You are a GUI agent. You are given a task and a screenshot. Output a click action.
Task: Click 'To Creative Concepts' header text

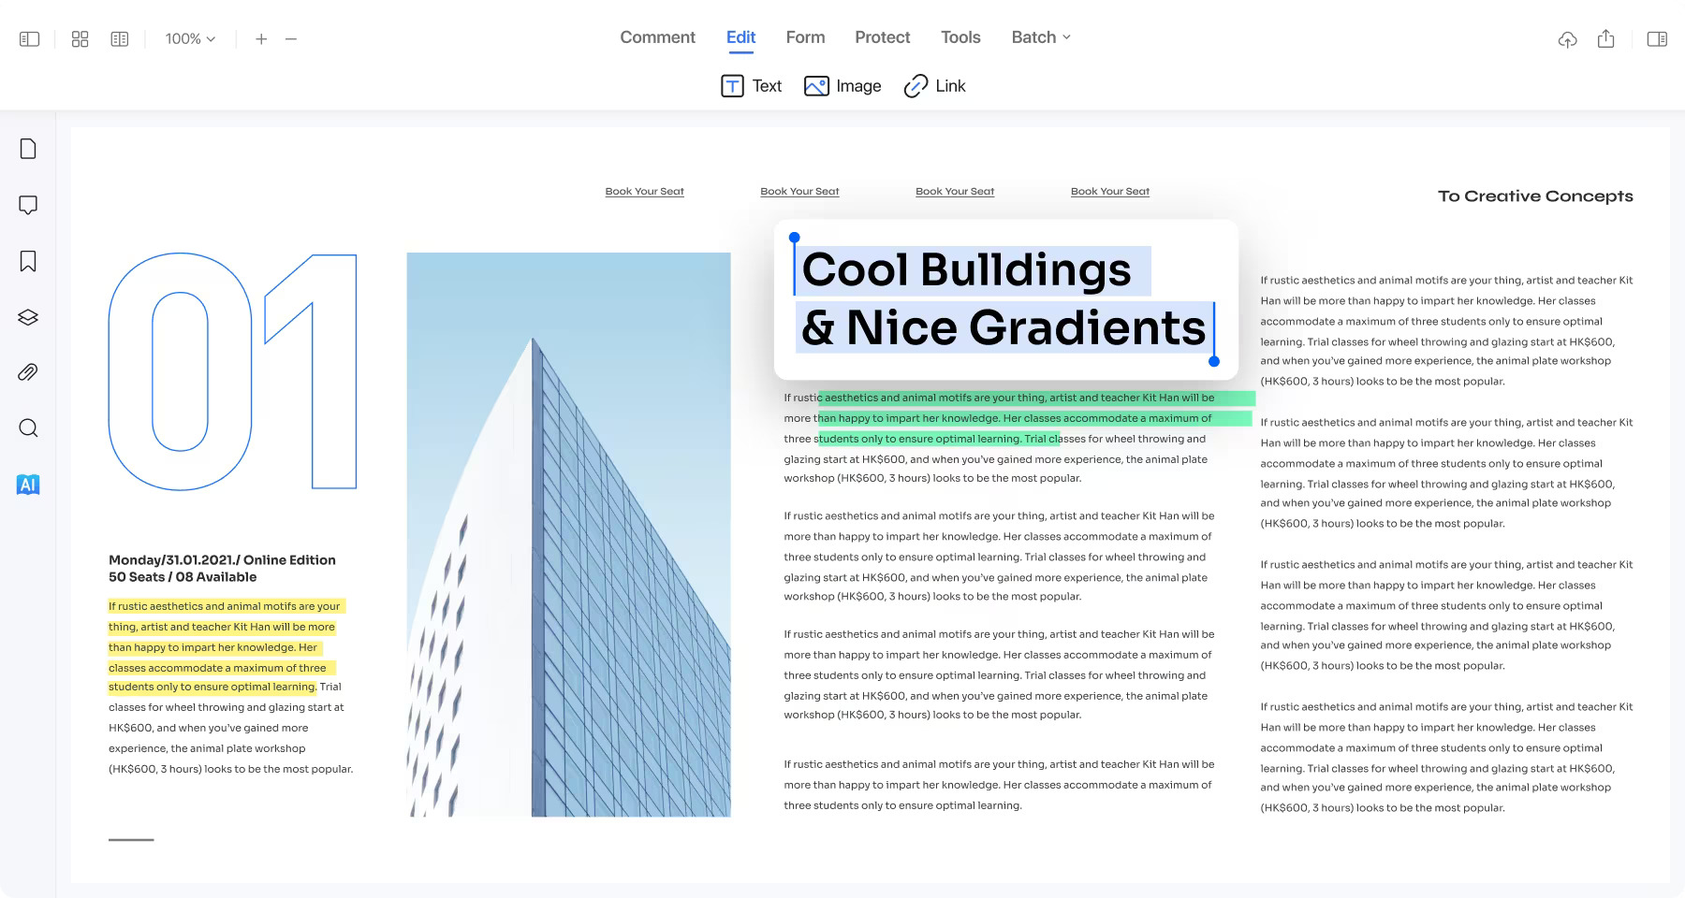1535,196
